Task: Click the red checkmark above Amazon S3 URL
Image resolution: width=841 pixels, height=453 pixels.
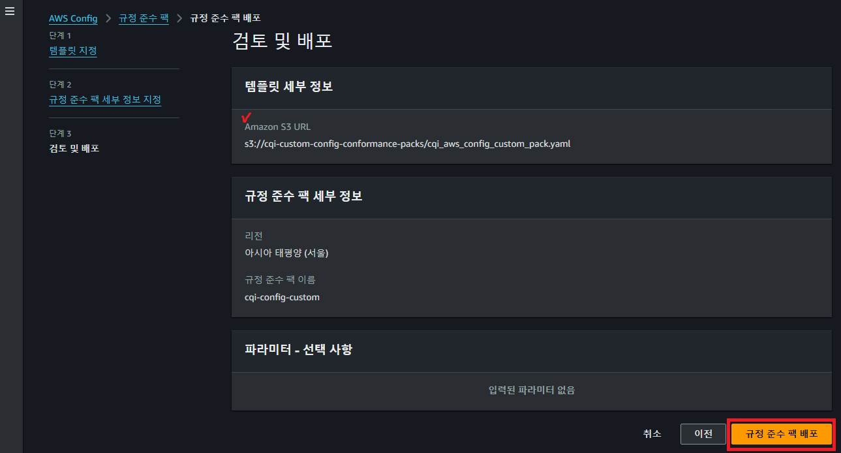Action: pyautogui.click(x=247, y=118)
